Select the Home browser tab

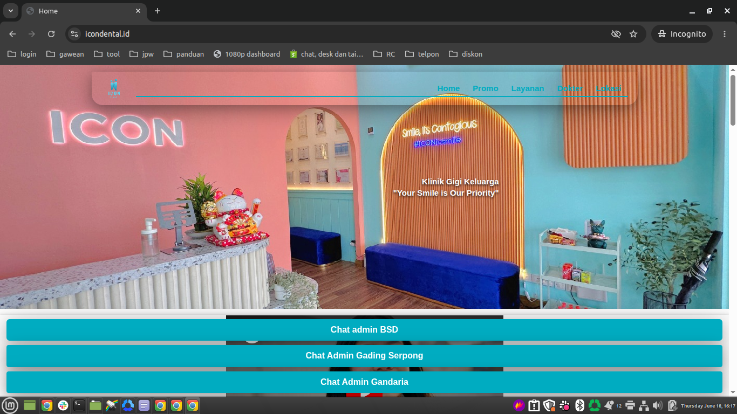click(x=84, y=11)
